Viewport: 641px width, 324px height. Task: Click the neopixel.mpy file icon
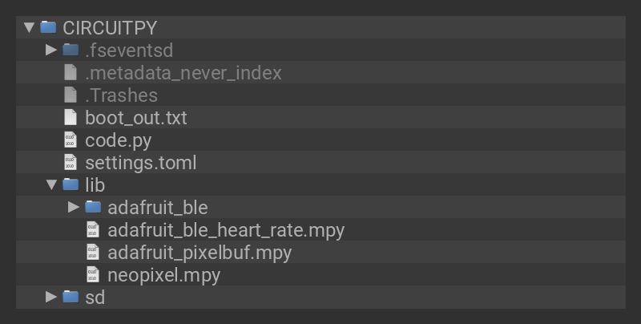pyautogui.click(x=93, y=275)
